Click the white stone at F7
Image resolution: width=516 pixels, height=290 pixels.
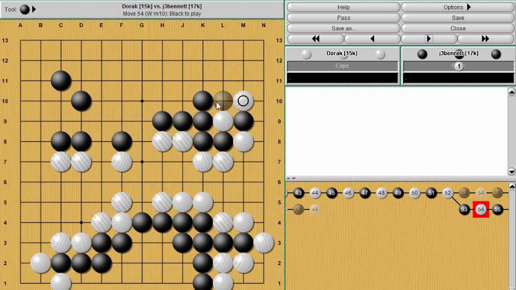(122, 162)
